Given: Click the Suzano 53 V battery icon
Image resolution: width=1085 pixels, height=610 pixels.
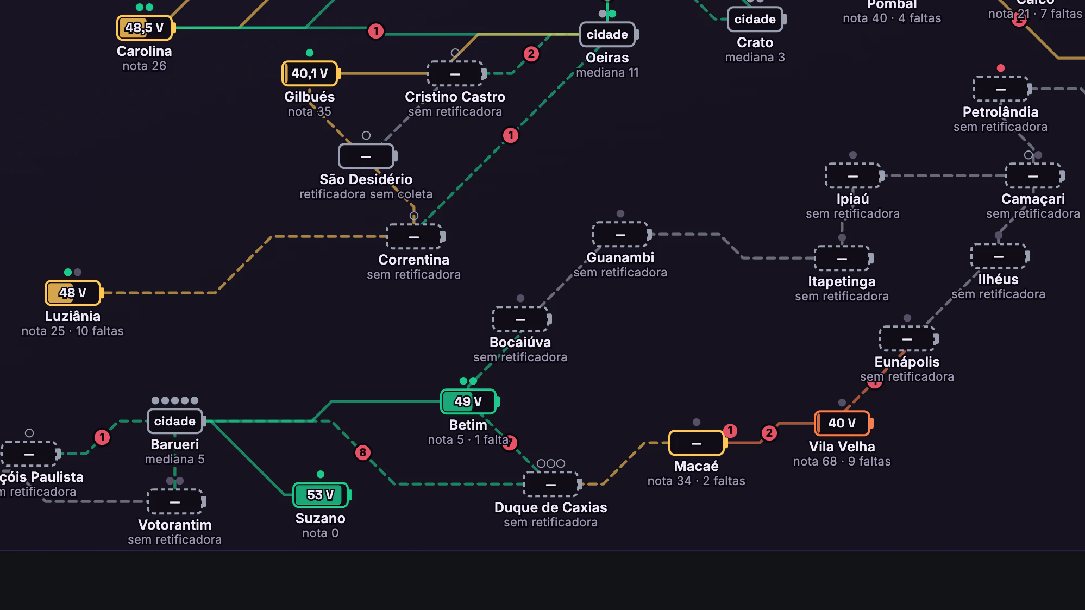Looking at the screenshot, I should tap(322, 495).
